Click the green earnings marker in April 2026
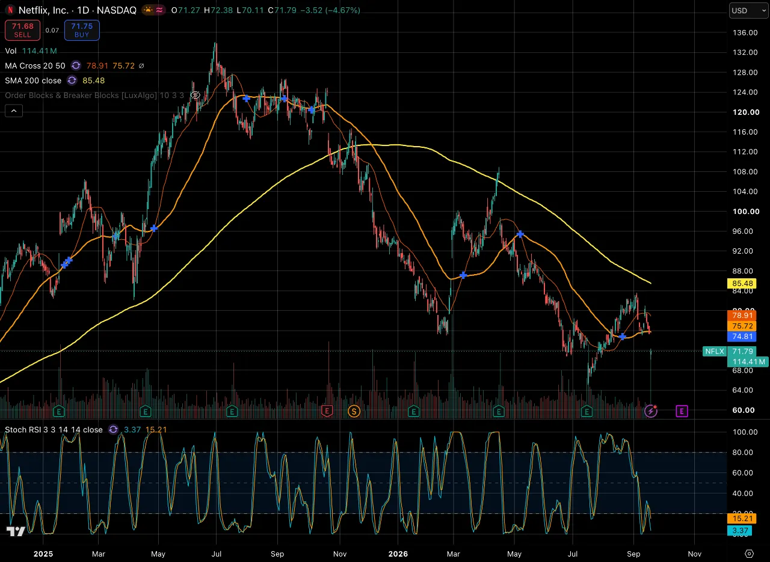The width and height of the screenshot is (770, 562). [x=499, y=411]
